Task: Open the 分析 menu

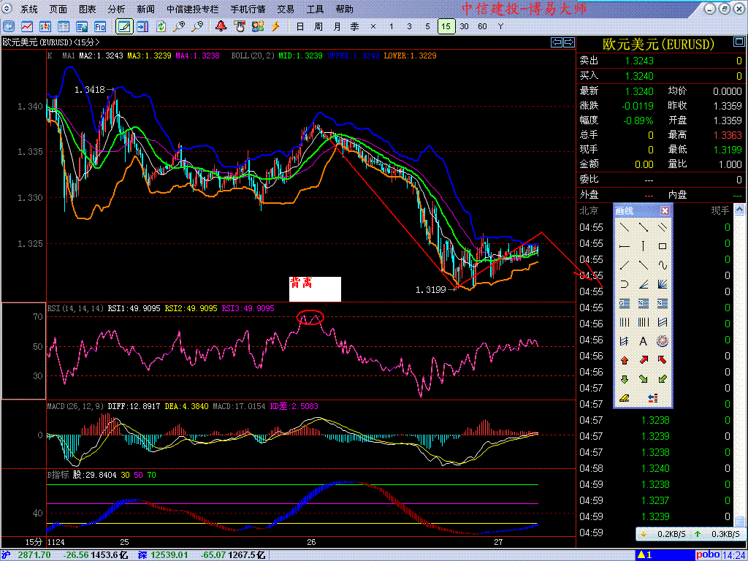Action: 116,9
